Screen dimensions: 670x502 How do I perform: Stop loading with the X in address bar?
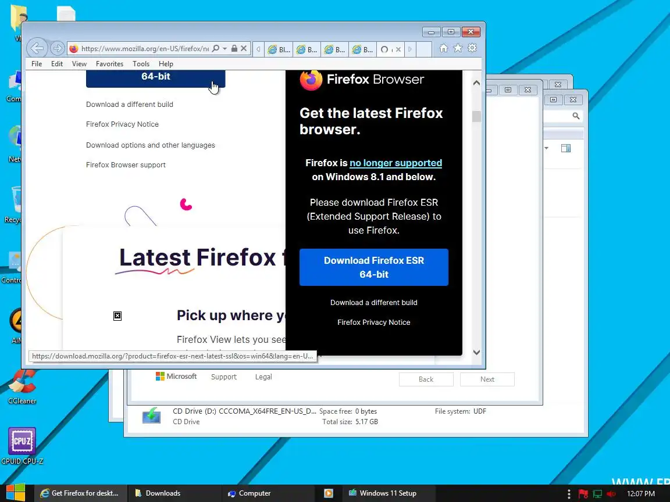pyautogui.click(x=244, y=49)
